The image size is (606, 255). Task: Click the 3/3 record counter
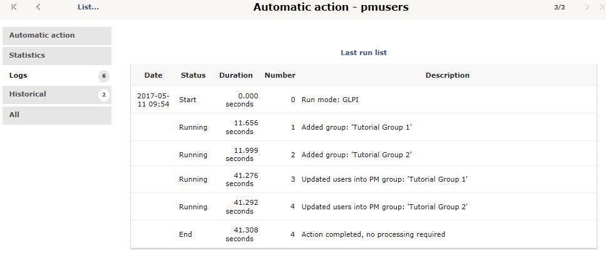tap(559, 7)
